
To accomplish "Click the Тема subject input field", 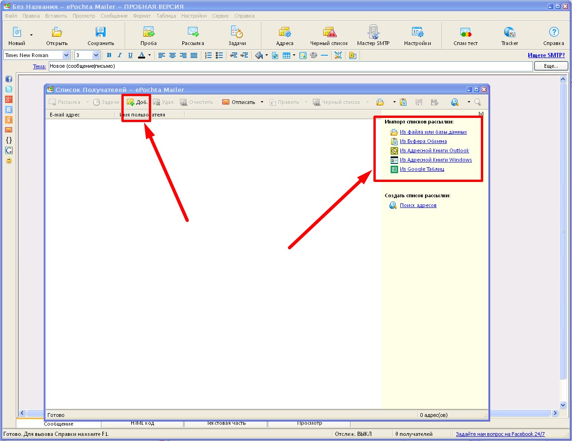I will click(291, 66).
